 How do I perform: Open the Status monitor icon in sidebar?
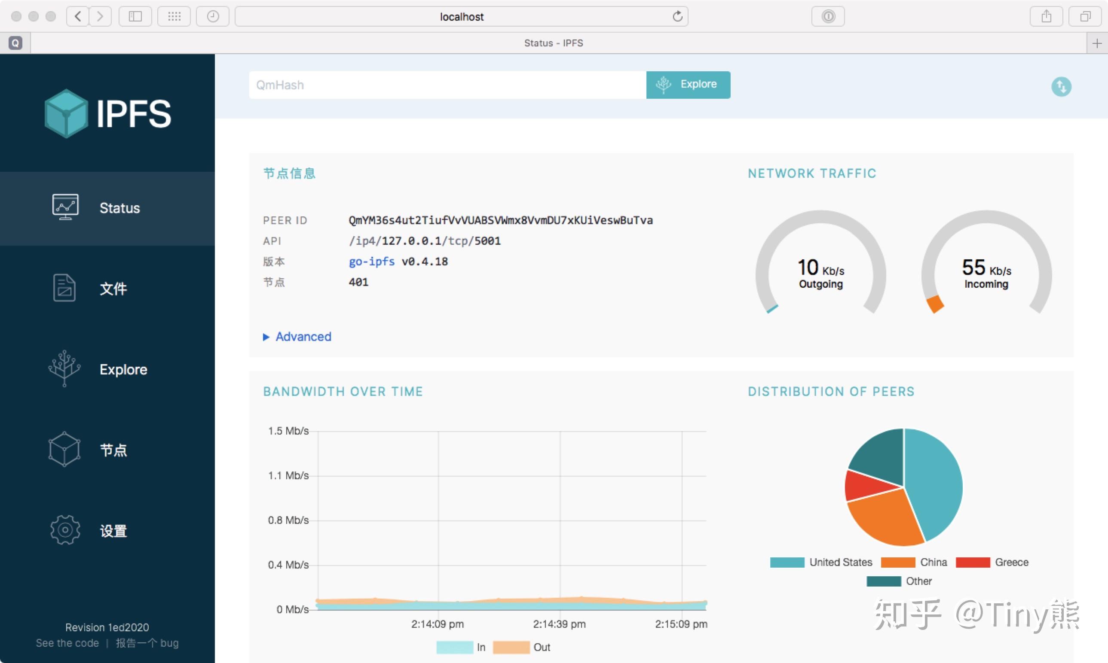(65, 207)
